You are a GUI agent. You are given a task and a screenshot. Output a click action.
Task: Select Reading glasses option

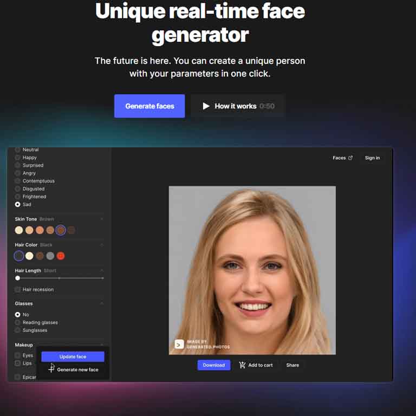tap(18, 322)
